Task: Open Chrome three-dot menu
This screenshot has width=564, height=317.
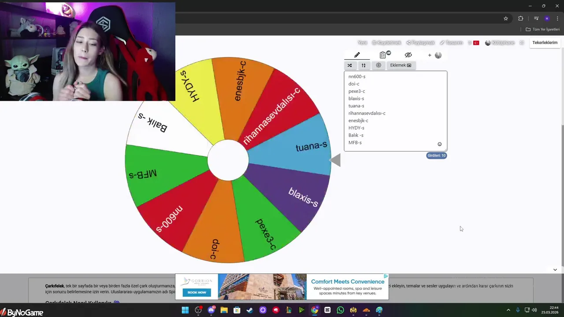Action: coord(557,18)
